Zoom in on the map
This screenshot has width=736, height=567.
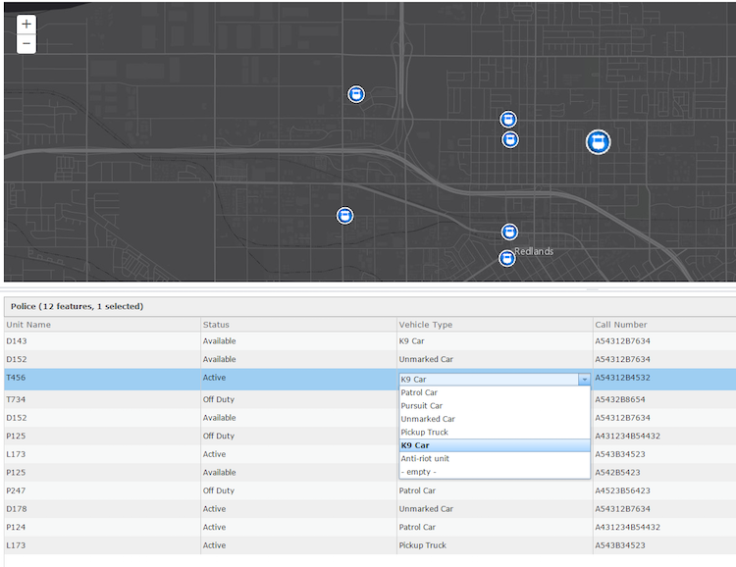coord(26,24)
